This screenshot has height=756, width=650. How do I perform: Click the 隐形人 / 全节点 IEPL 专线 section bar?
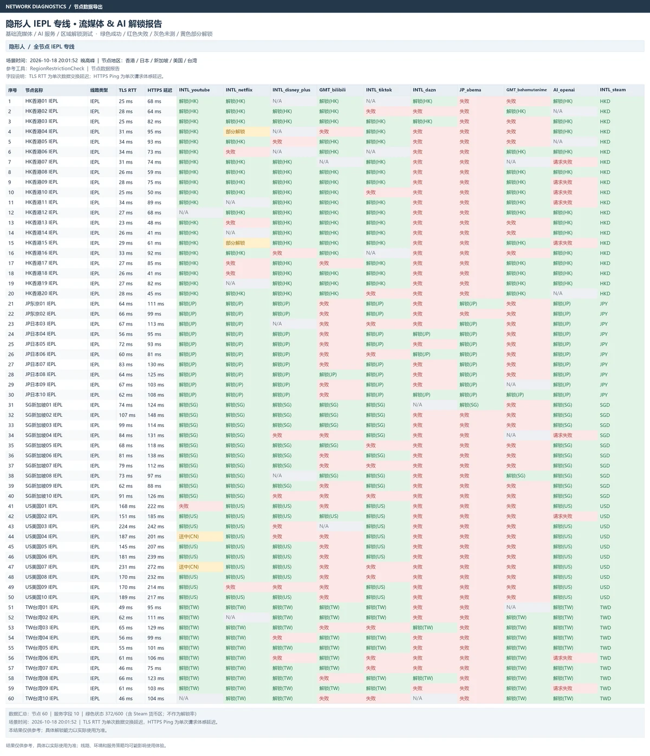pos(325,47)
